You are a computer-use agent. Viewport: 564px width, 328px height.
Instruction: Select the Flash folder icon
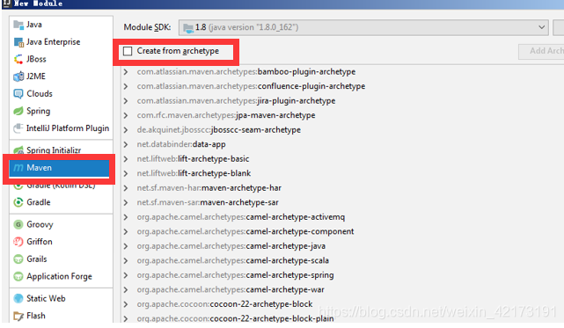click(18, 316)
